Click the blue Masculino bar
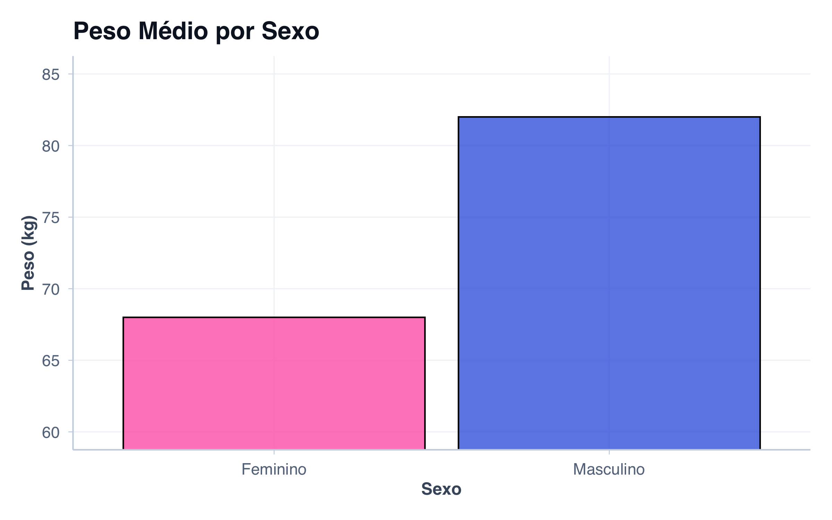 point(609,283)
